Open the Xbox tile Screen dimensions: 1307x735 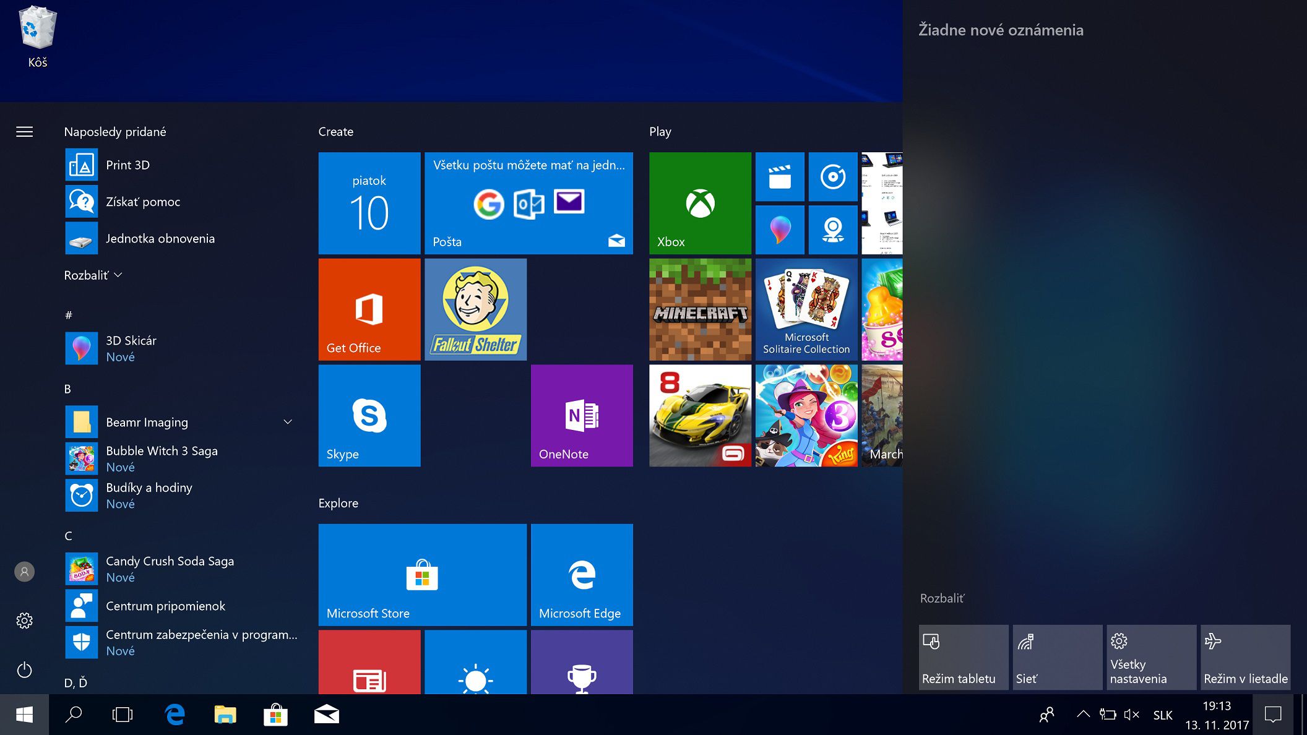[700, 203]
